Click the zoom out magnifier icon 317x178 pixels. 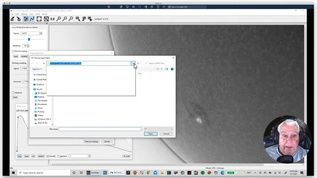click(x=65, y=19)
